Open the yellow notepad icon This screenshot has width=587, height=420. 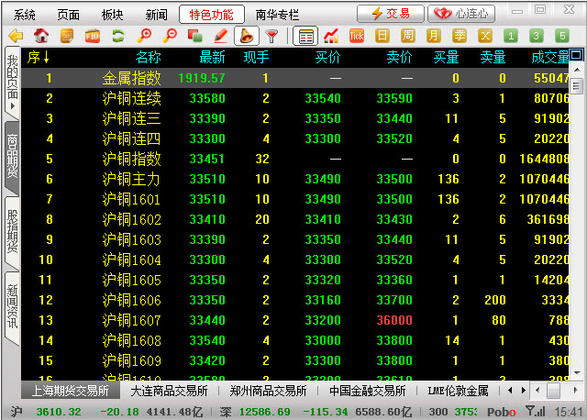(67, 36)
